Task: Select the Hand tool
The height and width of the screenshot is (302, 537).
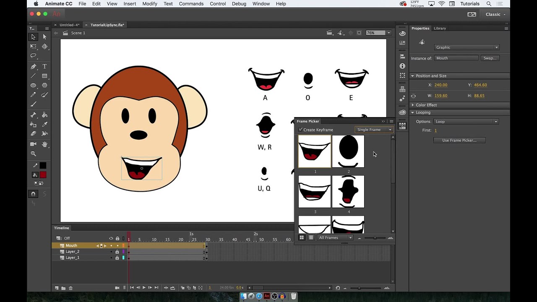Action: (44, 144)
